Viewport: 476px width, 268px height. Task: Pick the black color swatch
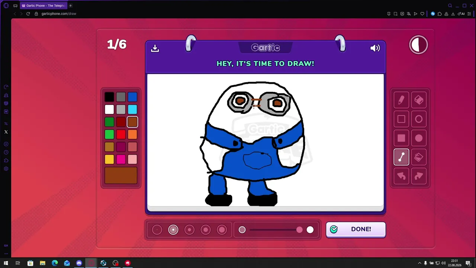[x=109, y=97]
